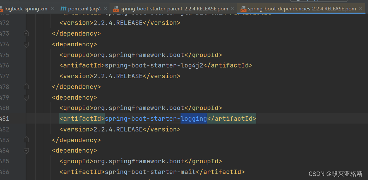
Task: Click line number 481 in gutter
Action: [x=5, y=119]
